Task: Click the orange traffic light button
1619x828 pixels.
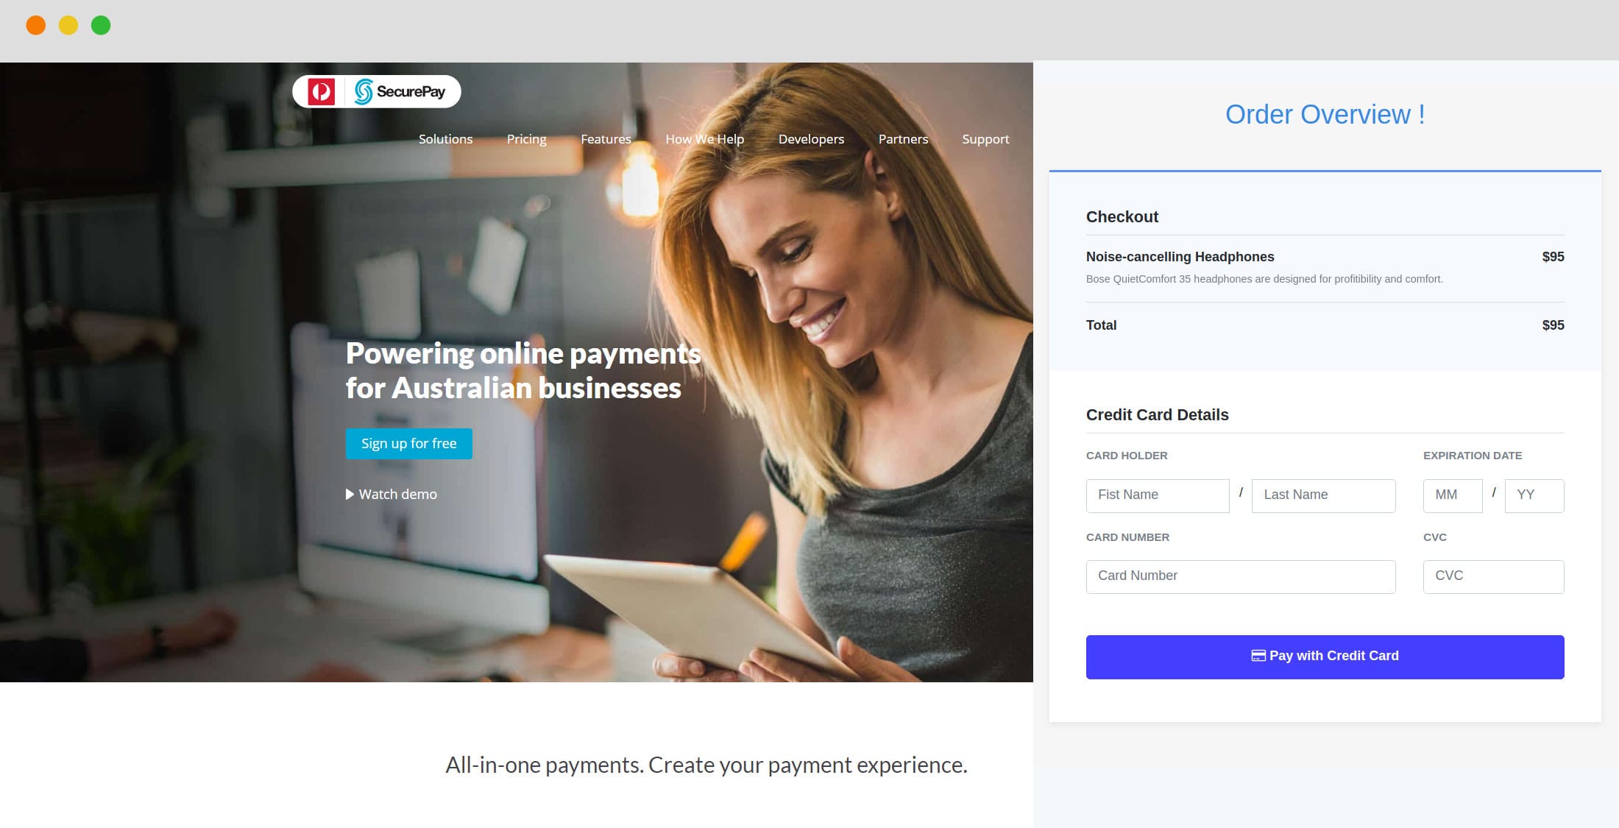Action: [x=36, y=27]
